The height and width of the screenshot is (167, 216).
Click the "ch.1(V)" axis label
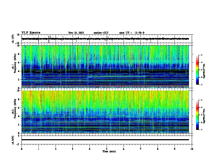(x=13, y=39)
